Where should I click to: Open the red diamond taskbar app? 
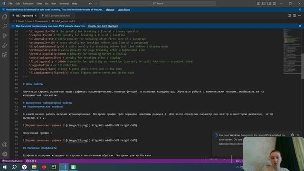44,167
